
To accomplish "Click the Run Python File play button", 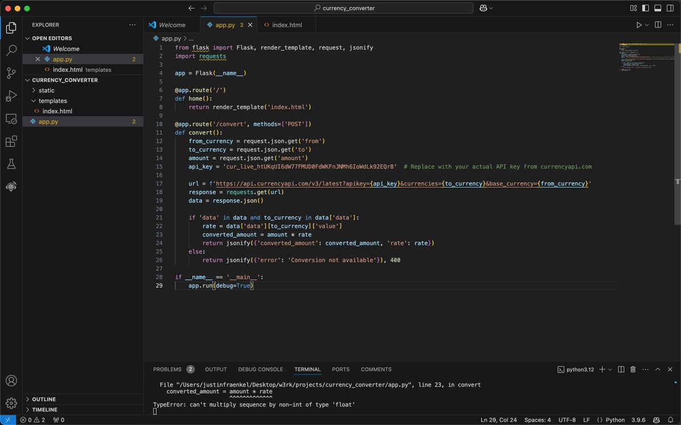I will pos(639,25).
